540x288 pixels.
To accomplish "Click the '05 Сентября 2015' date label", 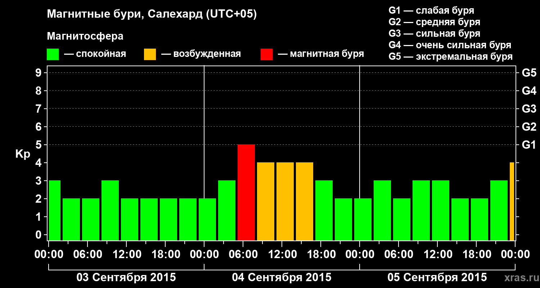I will click(x=437, y=278).
